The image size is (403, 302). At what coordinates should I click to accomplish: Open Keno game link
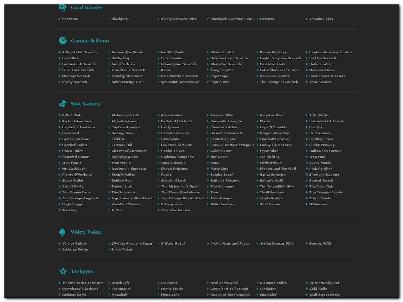click(166, 70)
